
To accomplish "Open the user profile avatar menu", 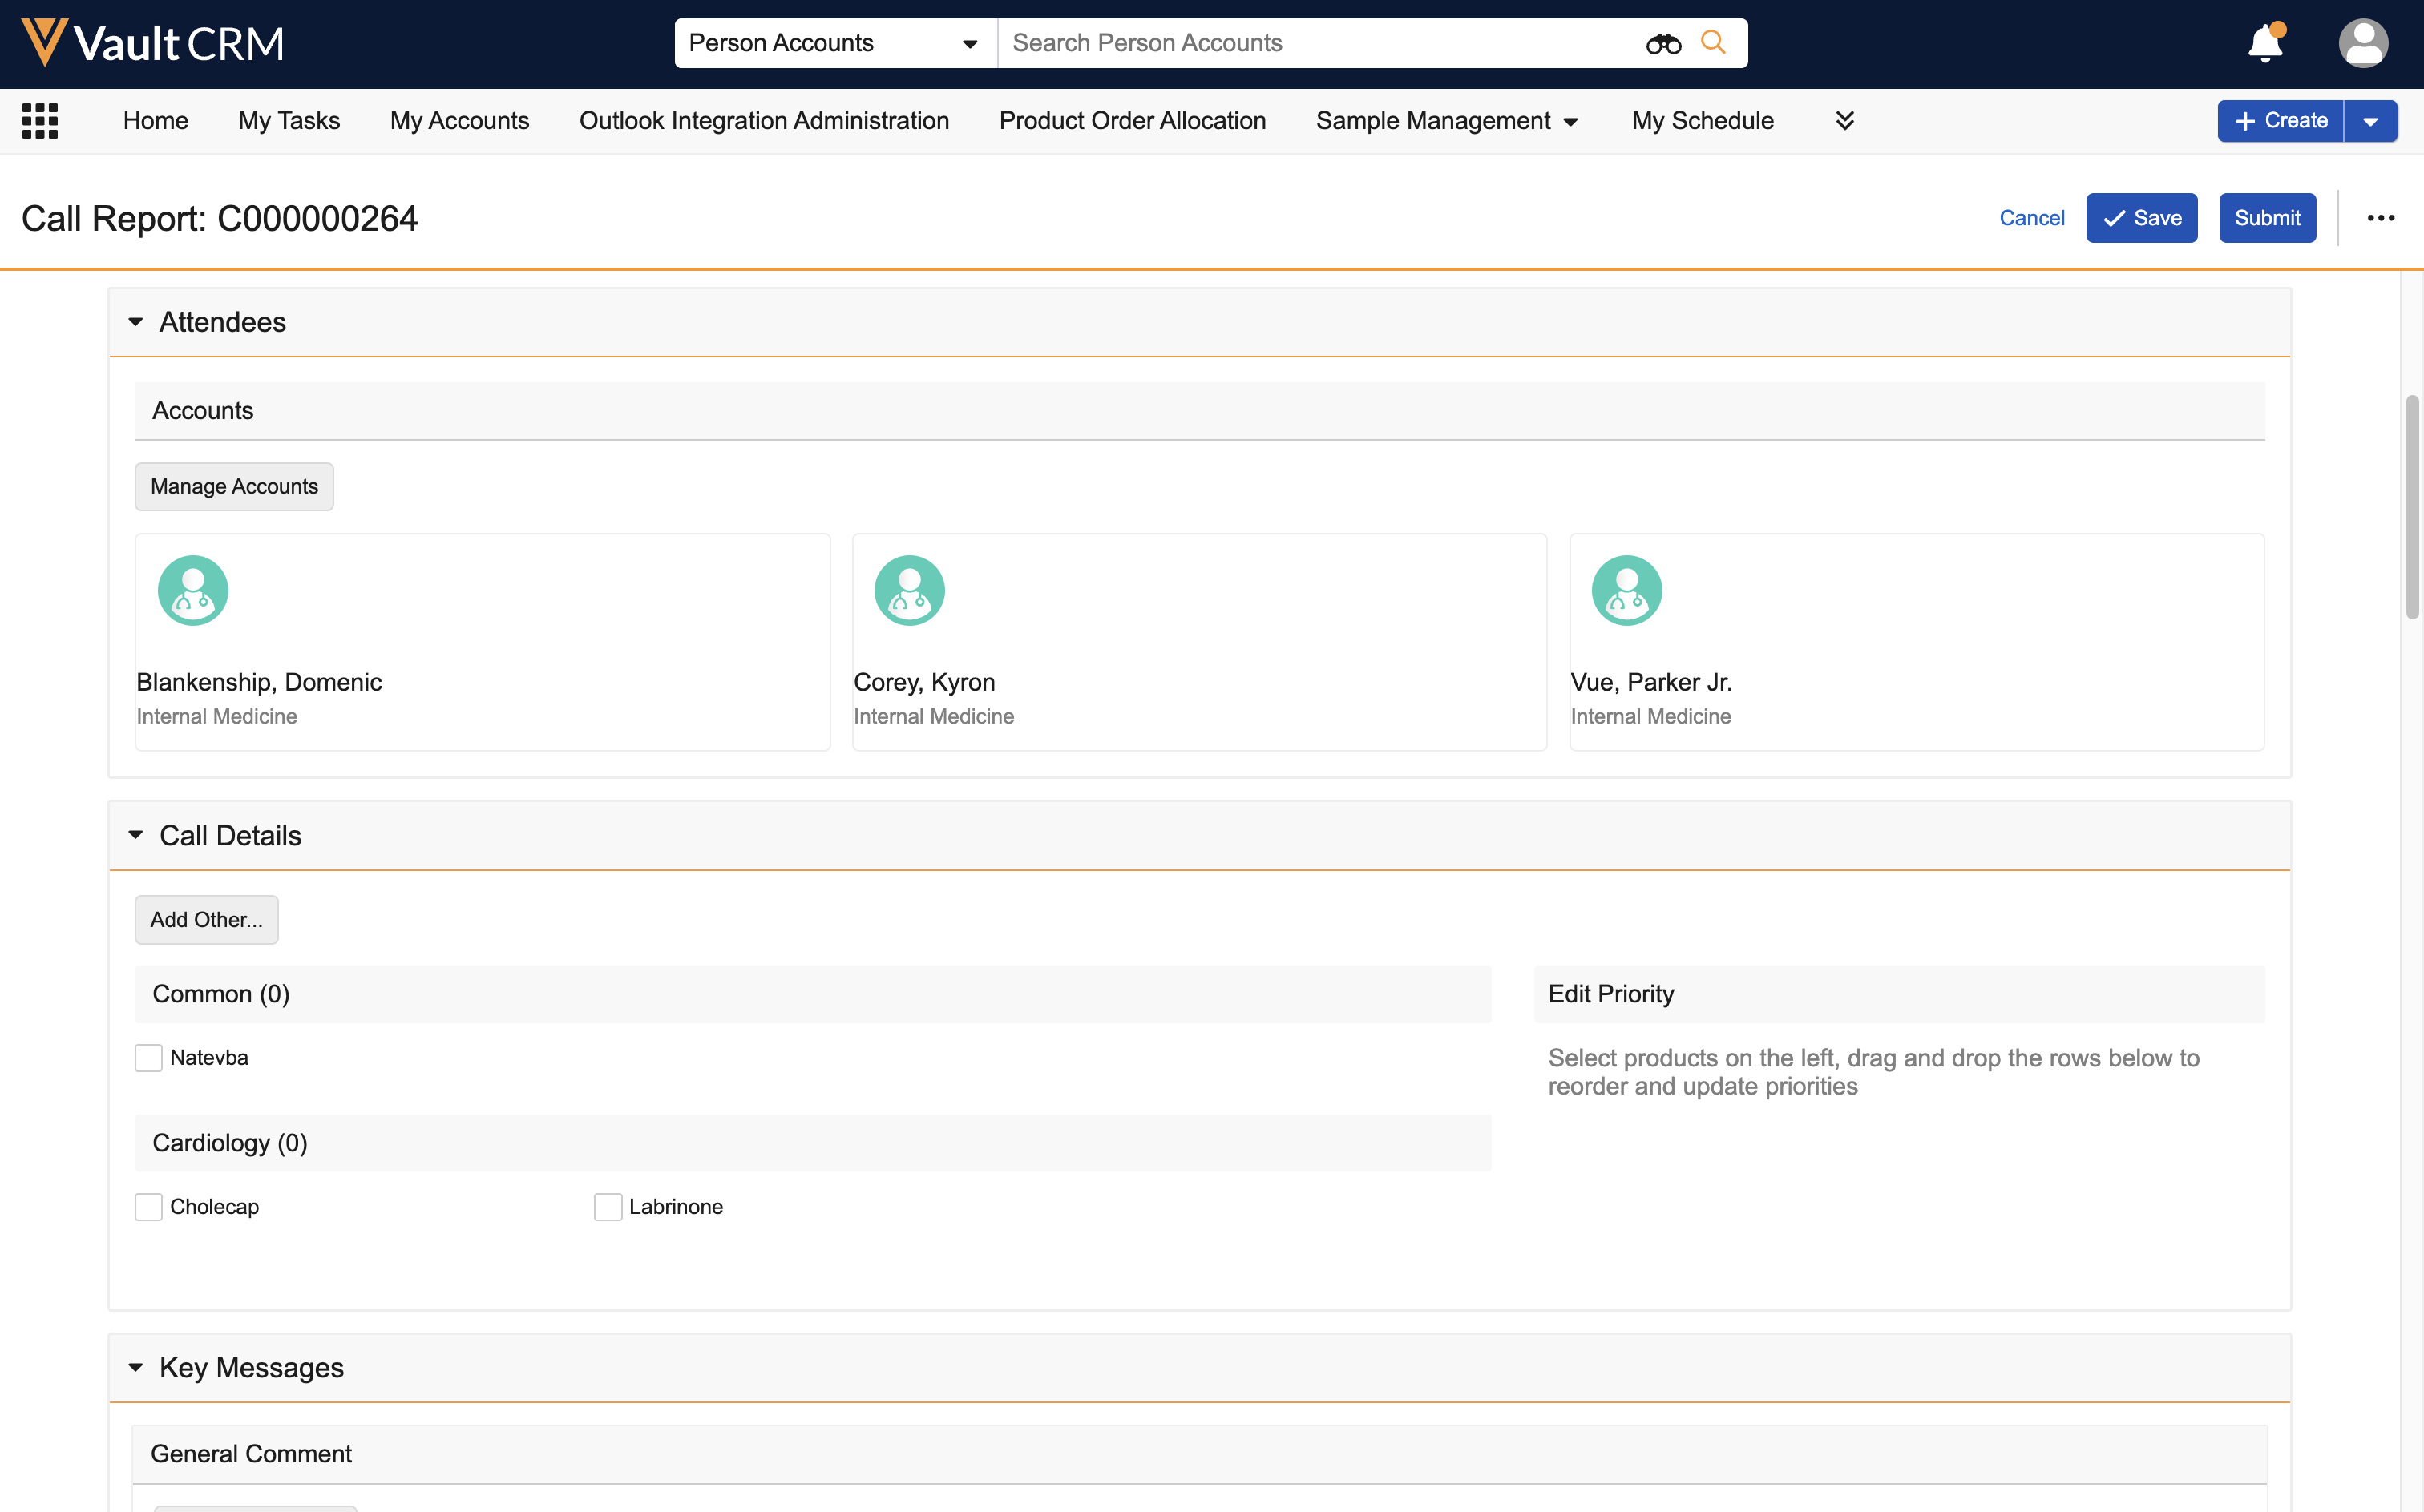I will [2363, 44].
